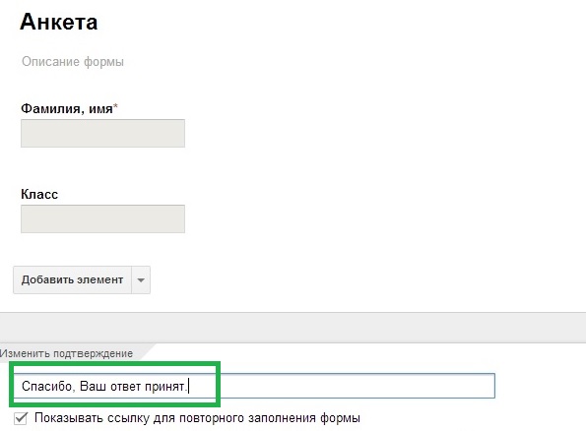Select the Класс question label
Viewport: 586px width, 431px height.
[39, 194]
